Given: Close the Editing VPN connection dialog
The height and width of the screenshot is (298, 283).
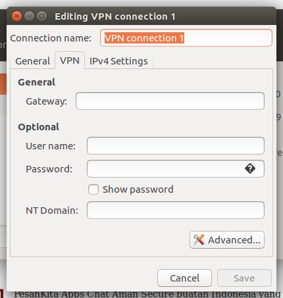Looking at the screenshot, I should point(16,16).
